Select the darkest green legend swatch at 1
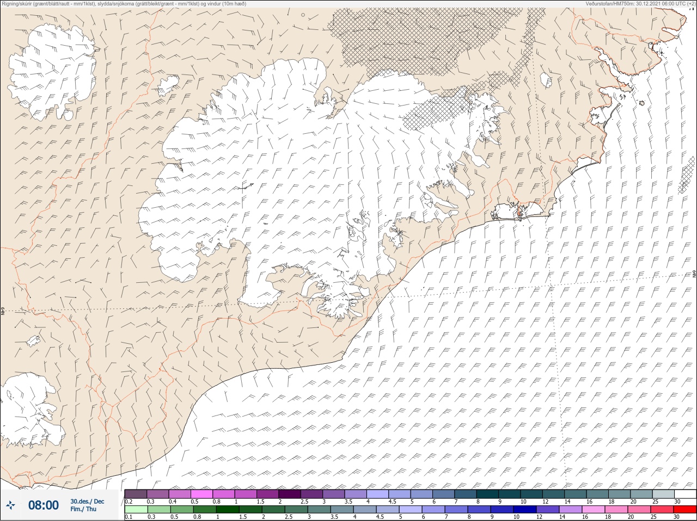This screenshot has height=521, width=697. pos(227,510)
